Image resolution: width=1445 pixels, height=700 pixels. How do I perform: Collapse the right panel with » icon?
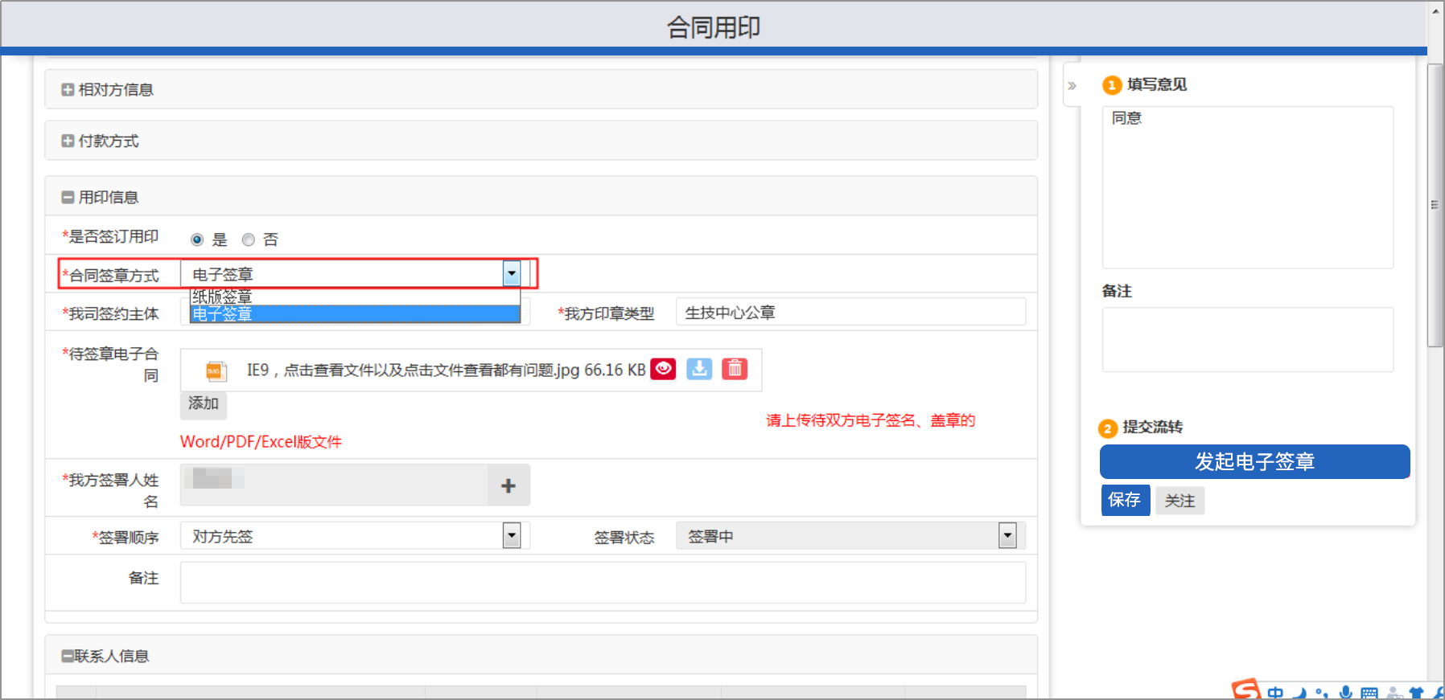[1072, 85]
